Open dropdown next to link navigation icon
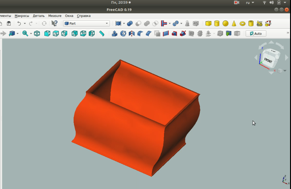The height and width of the screenshot is (189, 291). point(17,34)
